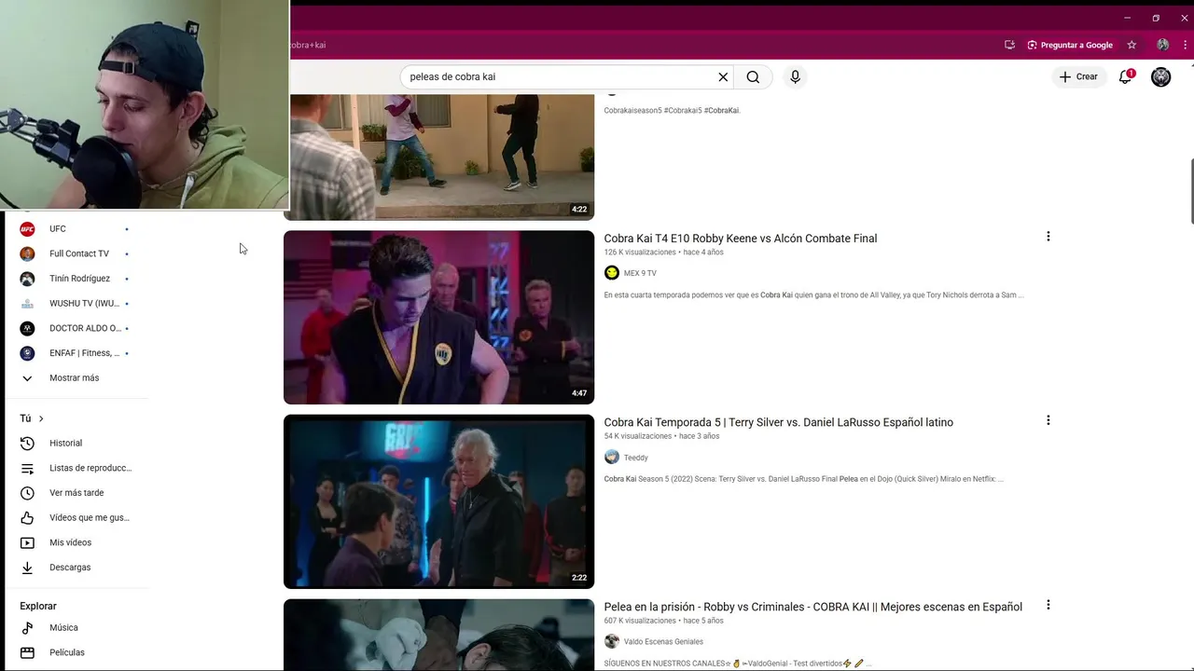Screen dimensions: 1194x671
Task: Open MEX 9 TV channel link
Action: coord(640,273)
